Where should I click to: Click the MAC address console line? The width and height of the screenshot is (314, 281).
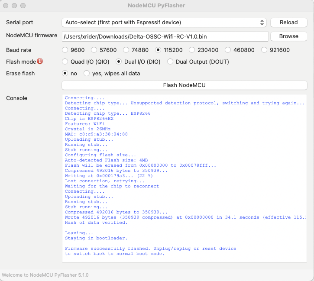[x=96, y=134]
